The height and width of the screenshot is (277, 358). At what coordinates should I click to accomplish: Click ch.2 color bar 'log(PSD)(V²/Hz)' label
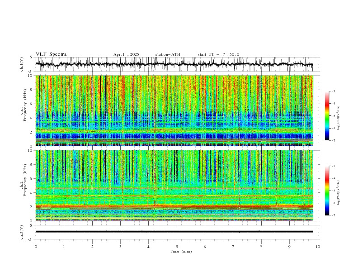pyautogui.click(x=339, y=193)
